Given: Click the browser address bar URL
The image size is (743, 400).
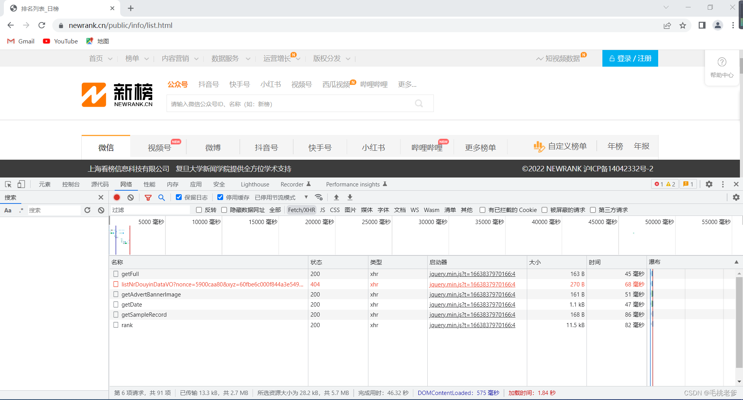Looking at the screenshot, I should pos(120,25).
